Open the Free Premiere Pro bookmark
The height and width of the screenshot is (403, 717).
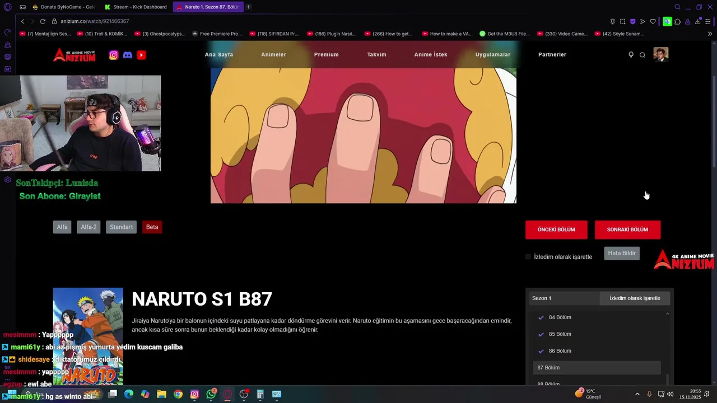[217, 34]
